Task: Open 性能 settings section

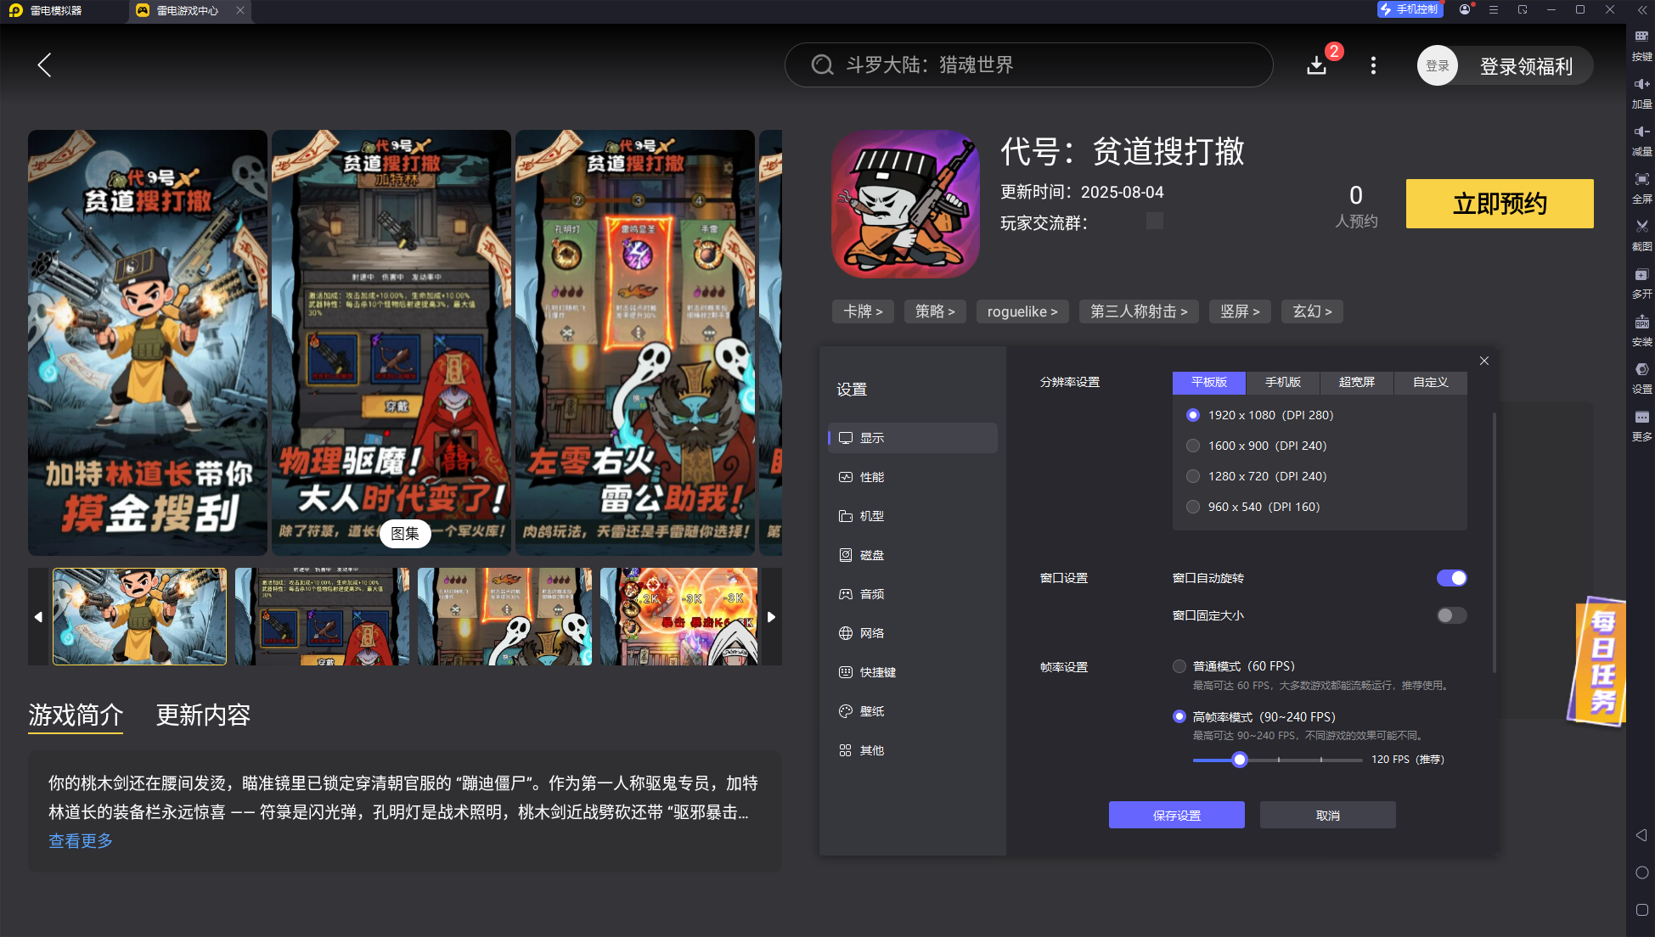Action: click(x=913, y=477)
